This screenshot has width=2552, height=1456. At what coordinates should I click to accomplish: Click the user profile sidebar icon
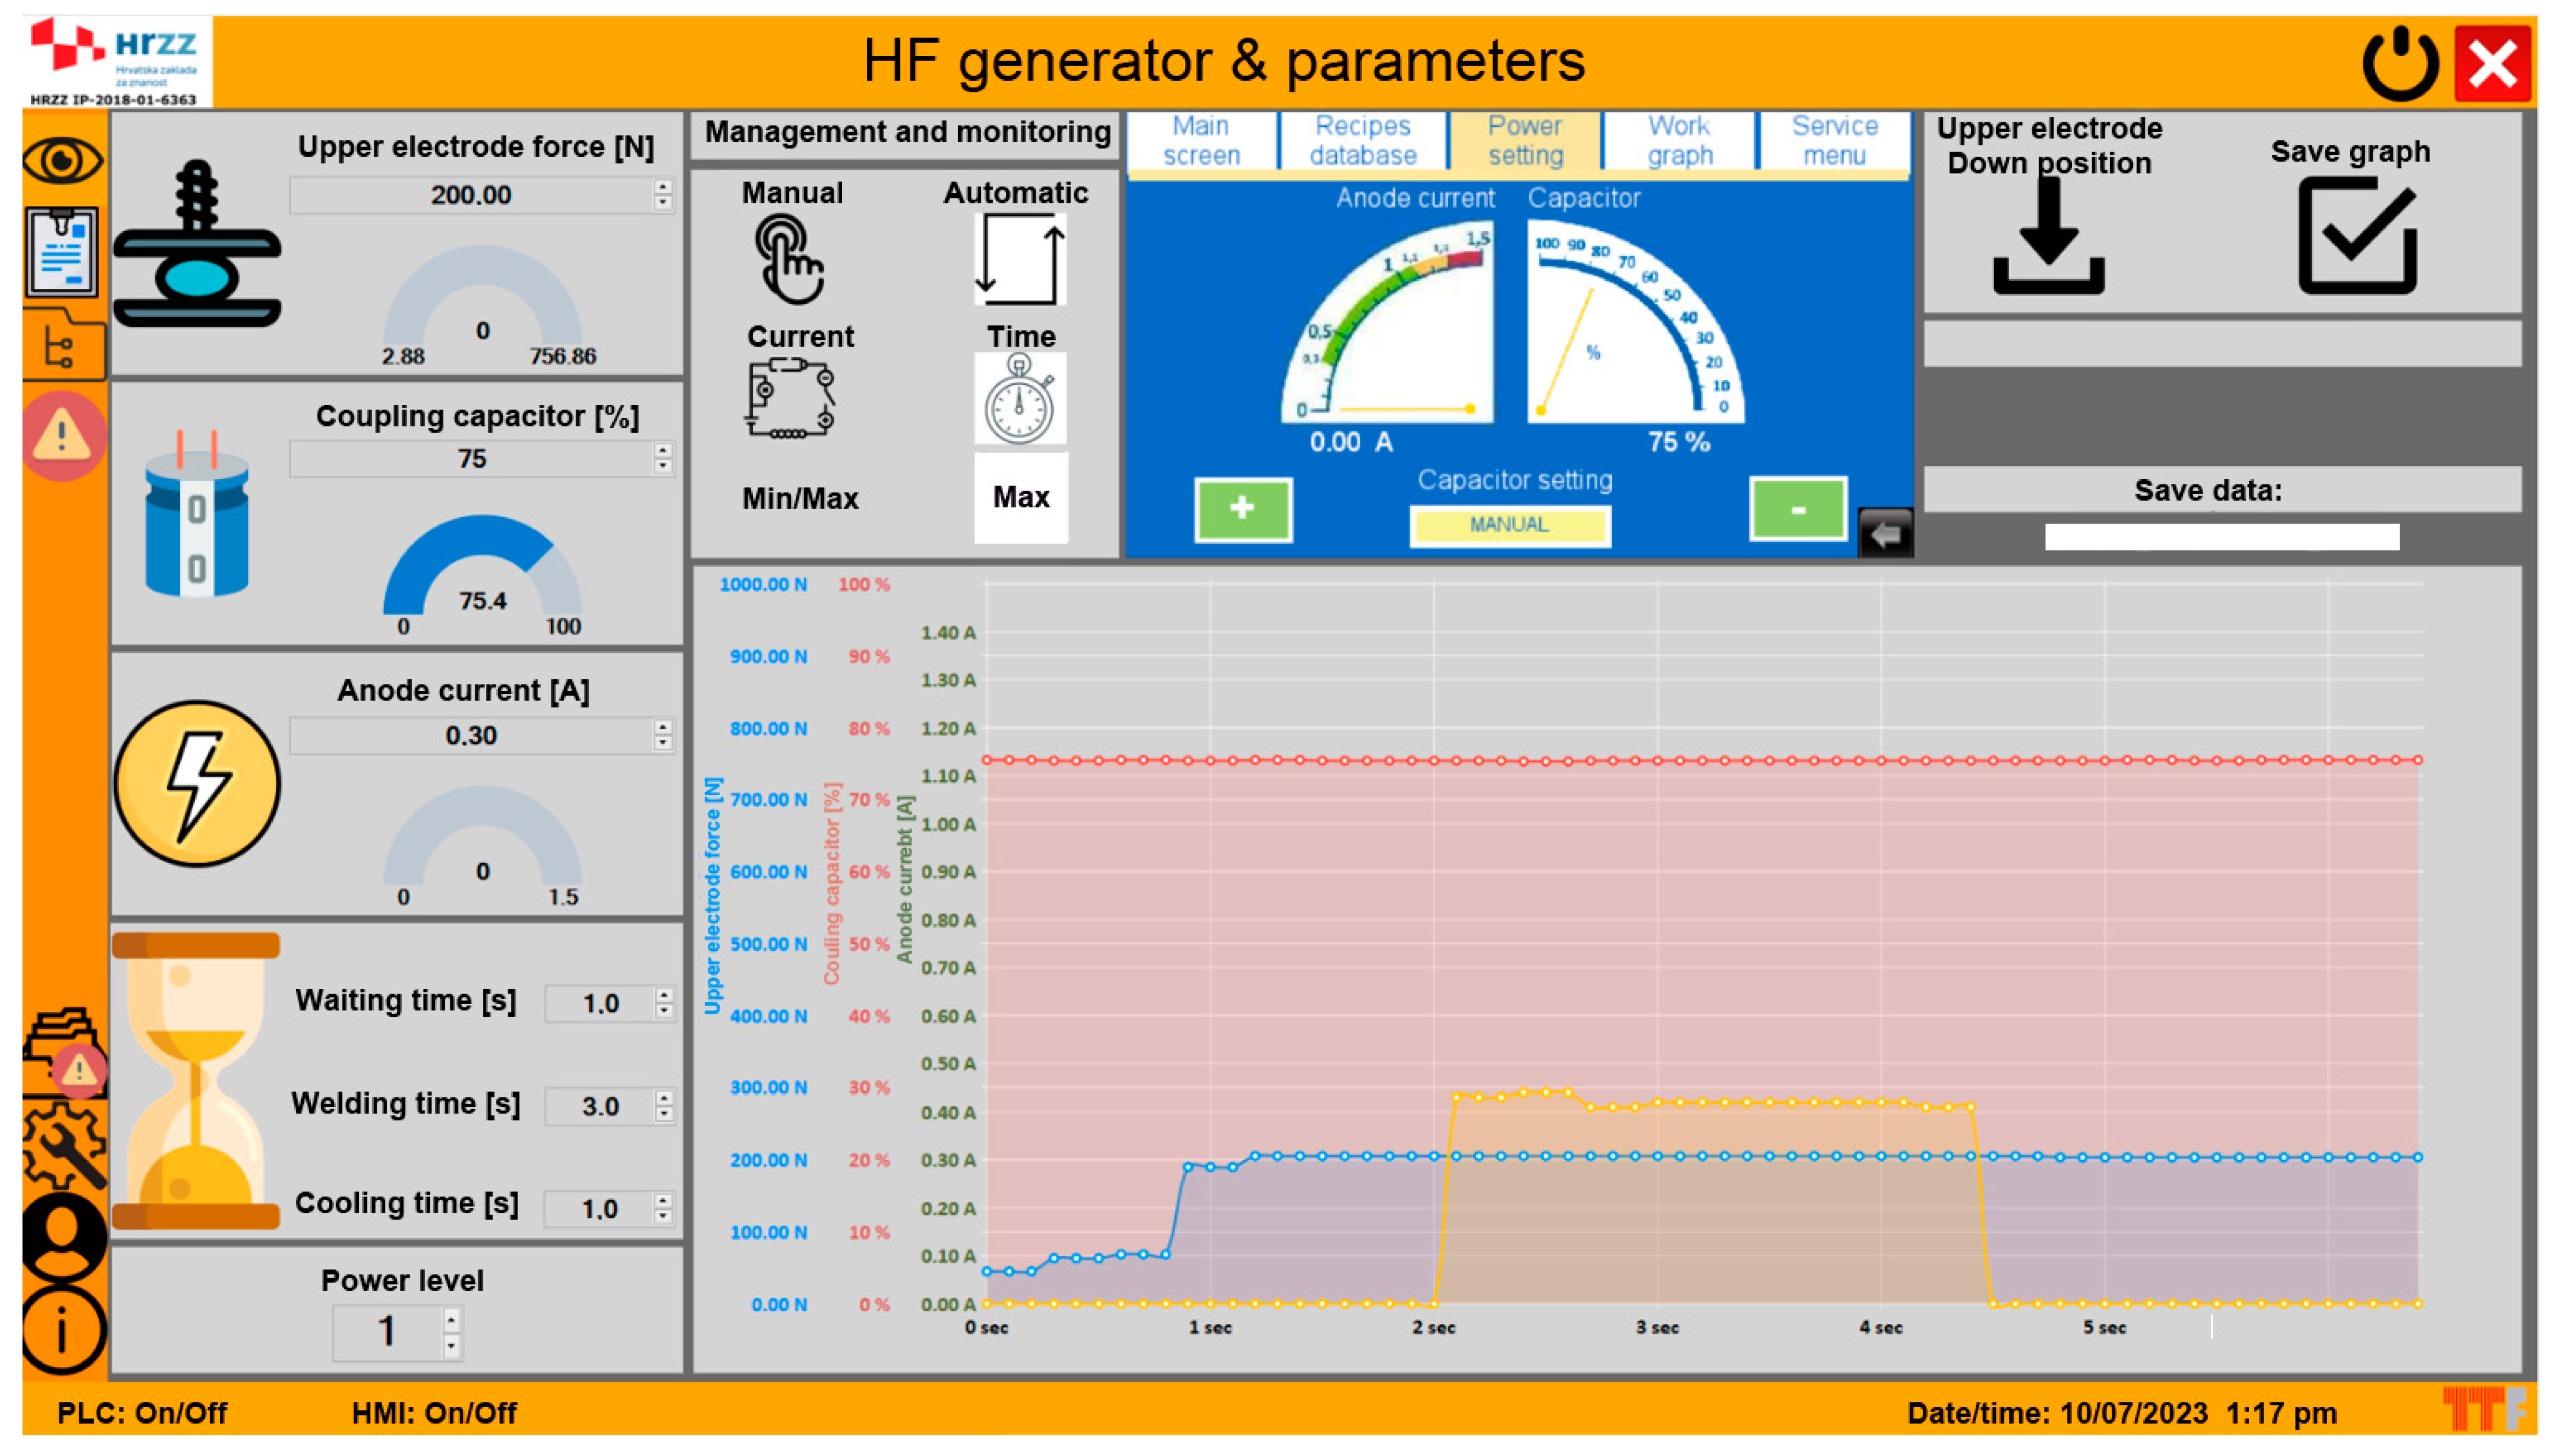click(62, 1236)
